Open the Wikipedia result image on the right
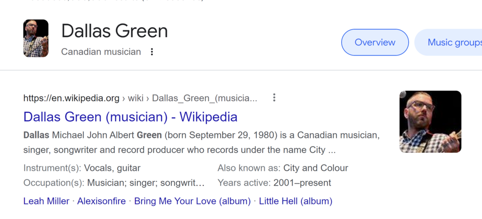 click(430, 122)
